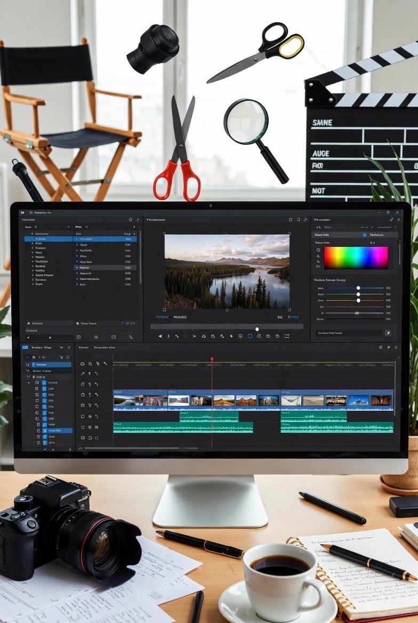
Task: Click inside the rainbow color spectrum
Action: pyautogui.click(x=356, y=258)
